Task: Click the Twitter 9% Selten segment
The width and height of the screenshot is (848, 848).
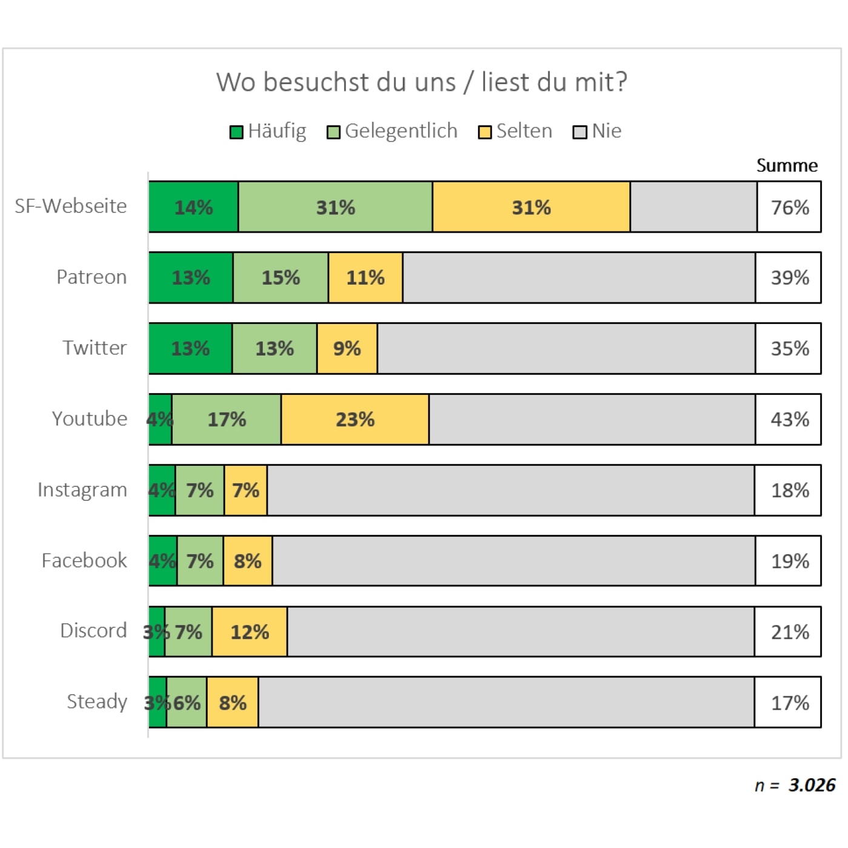Action: [347, 348]
